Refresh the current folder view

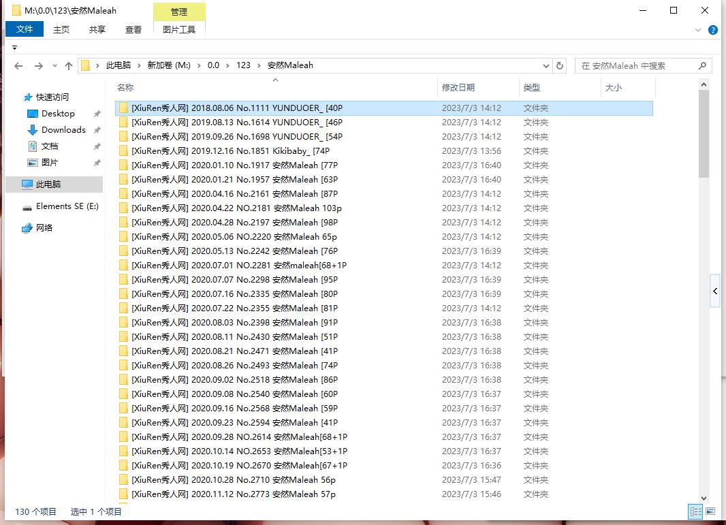click(560, 66)
